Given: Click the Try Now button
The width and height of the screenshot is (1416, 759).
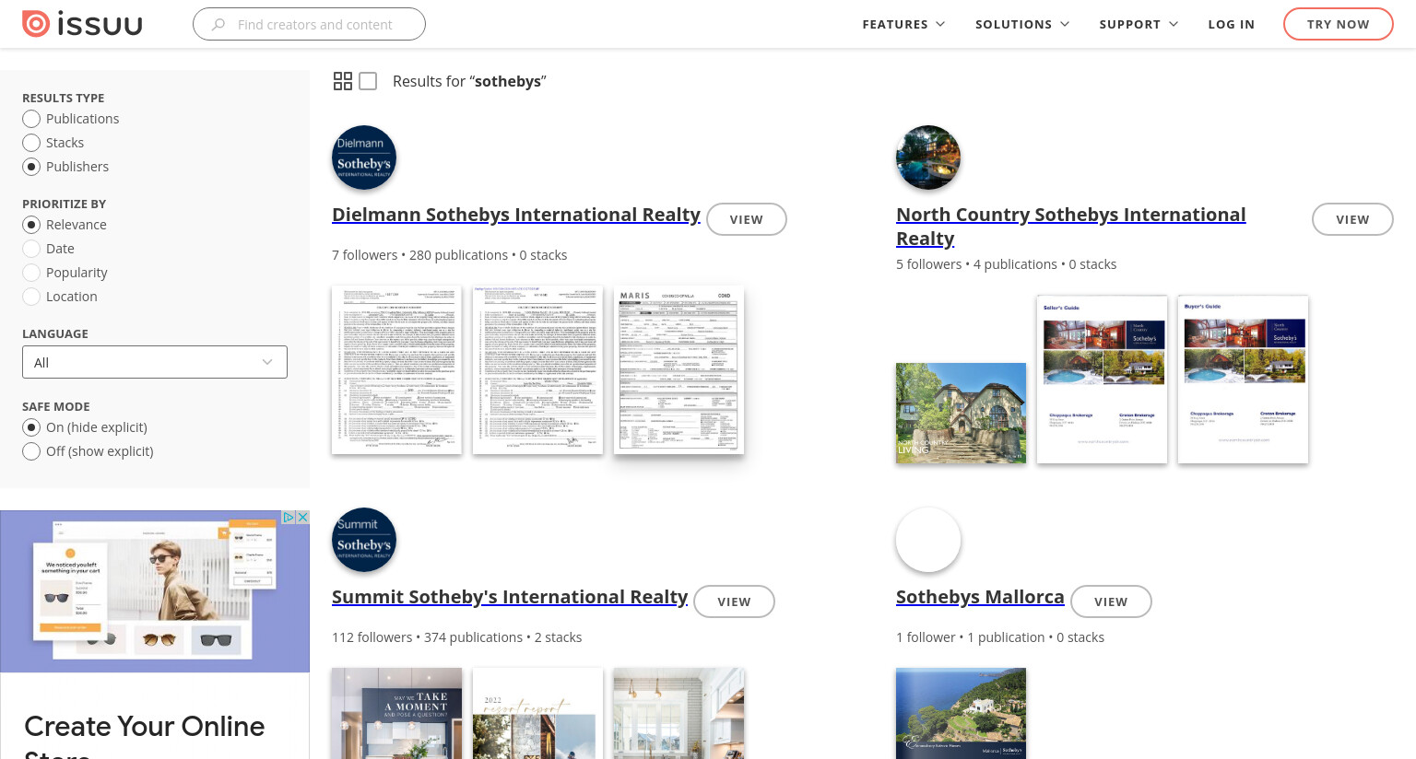Looking at the screenshot, I should [1339, 25].
